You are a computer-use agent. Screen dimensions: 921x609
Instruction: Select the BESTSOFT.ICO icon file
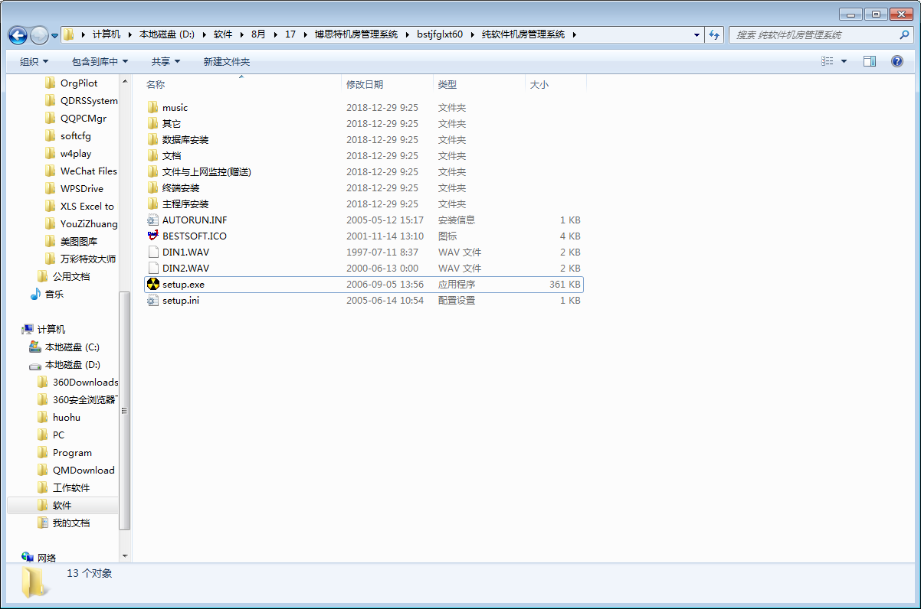[x=153, y=236]
